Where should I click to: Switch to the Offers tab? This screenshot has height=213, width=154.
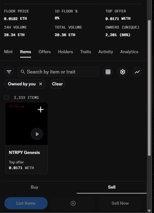point(45,52)
